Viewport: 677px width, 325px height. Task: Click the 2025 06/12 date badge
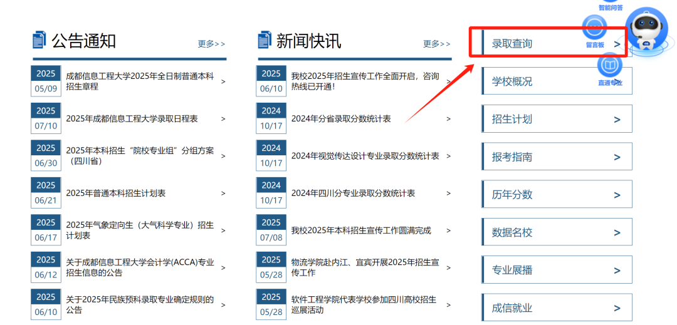tap(46, 267)
